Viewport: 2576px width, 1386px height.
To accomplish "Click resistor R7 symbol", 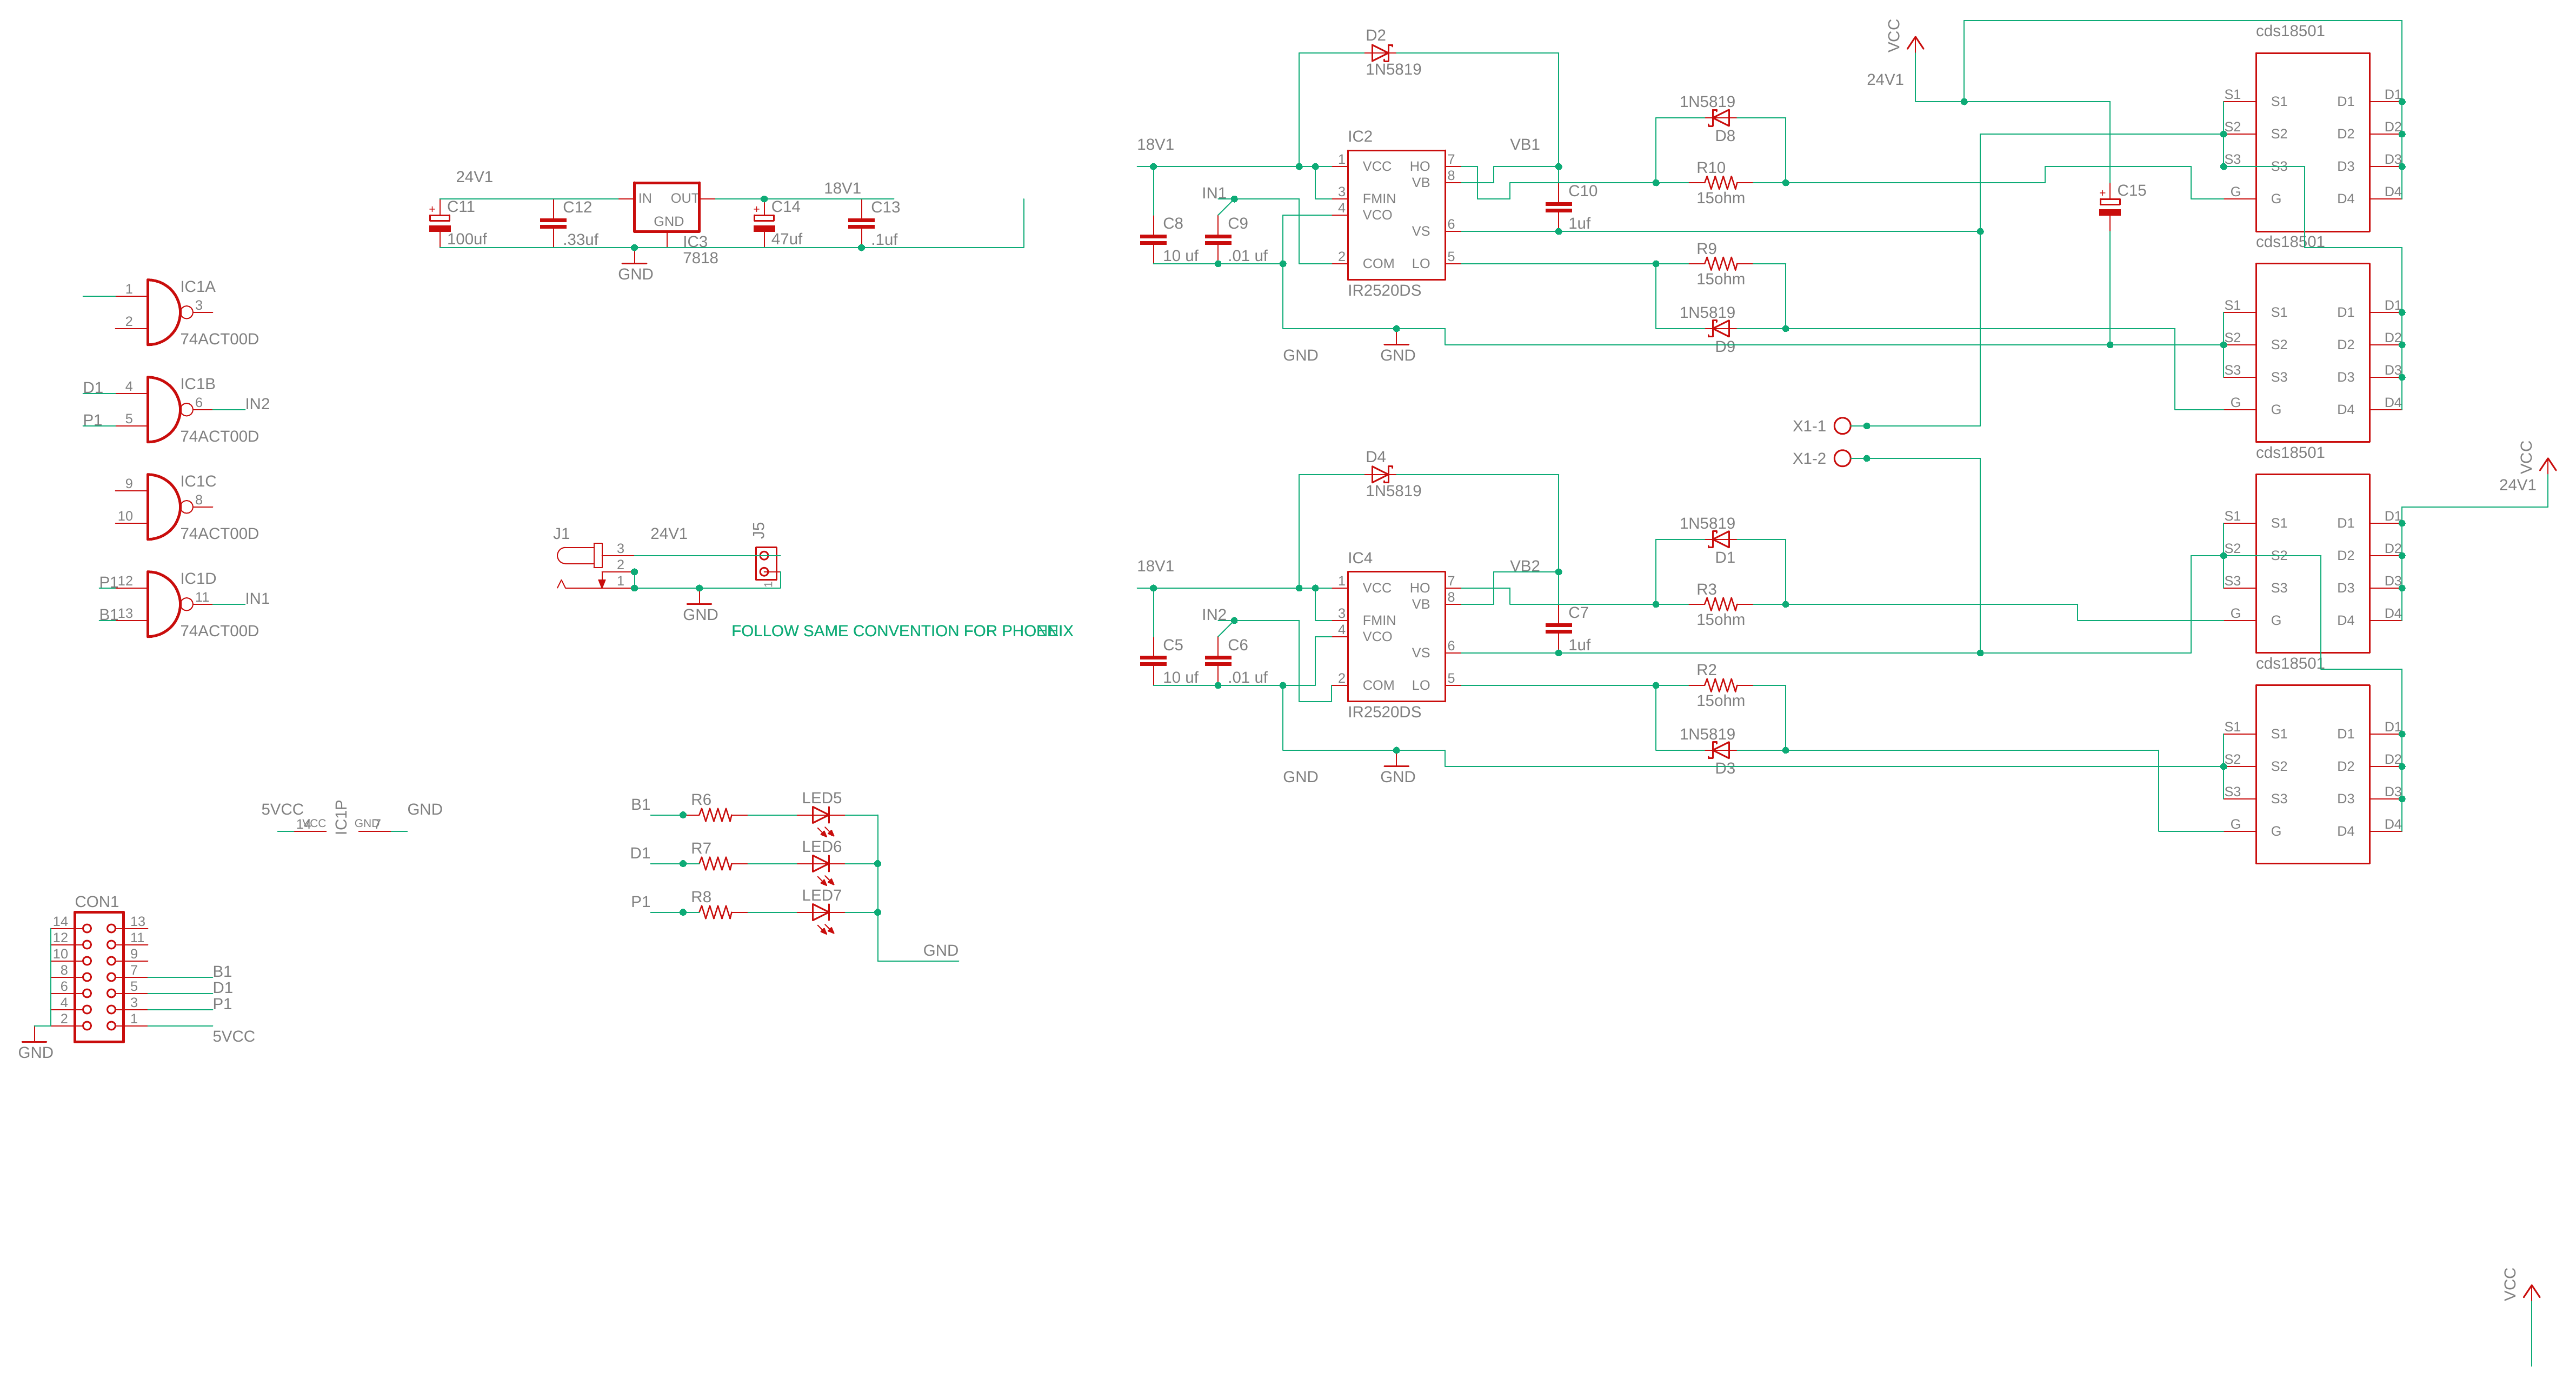I will pyautogui.click(x=715, y=863).
